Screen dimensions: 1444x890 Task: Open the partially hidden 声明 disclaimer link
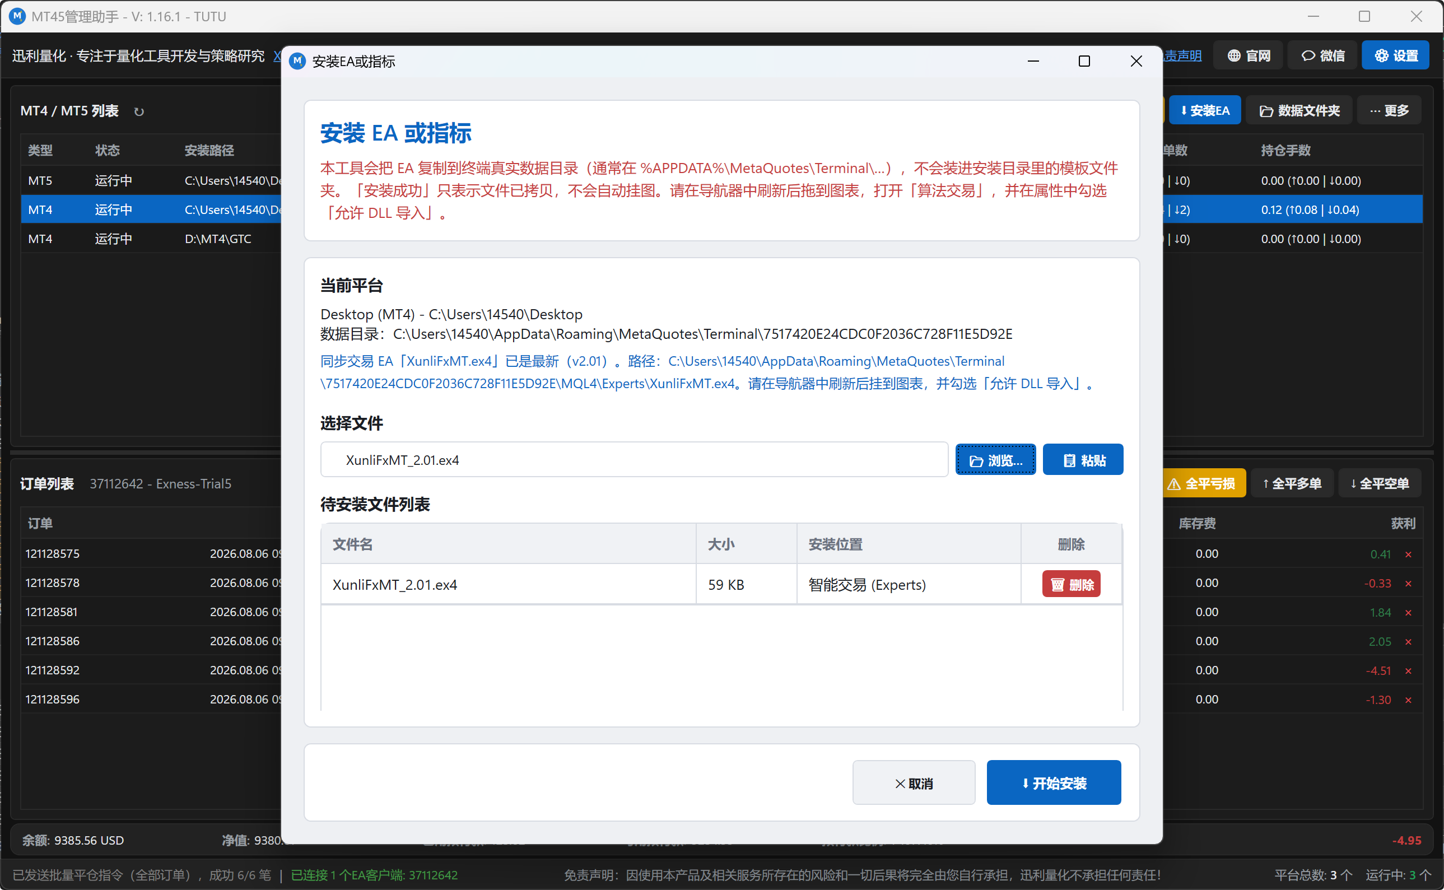click(1182, 56)
